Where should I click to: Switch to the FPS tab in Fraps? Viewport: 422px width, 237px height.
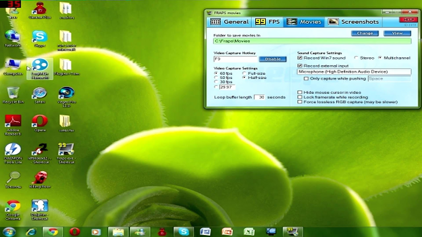pyautogui.click(x=267, y=22)
